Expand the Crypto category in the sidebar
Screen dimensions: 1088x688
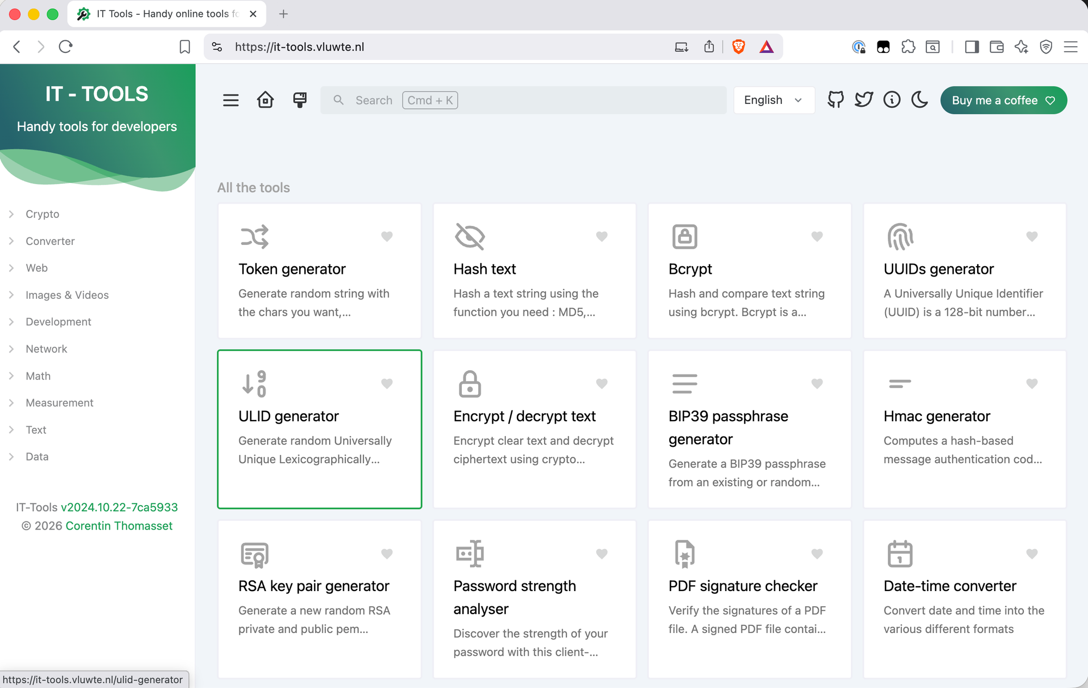(x=42, y=213)
